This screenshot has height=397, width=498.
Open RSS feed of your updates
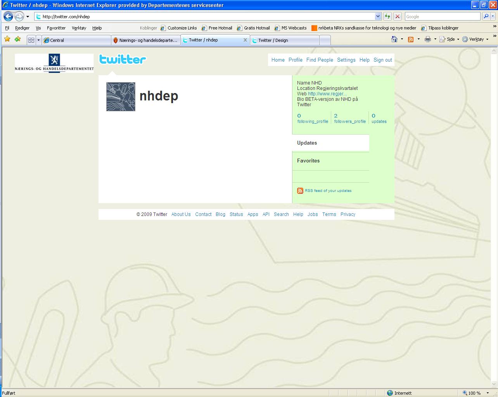[x=328, y=191]
